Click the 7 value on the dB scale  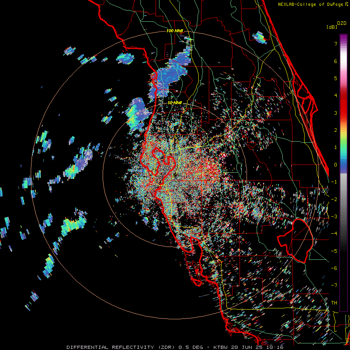tap(336, 44)
